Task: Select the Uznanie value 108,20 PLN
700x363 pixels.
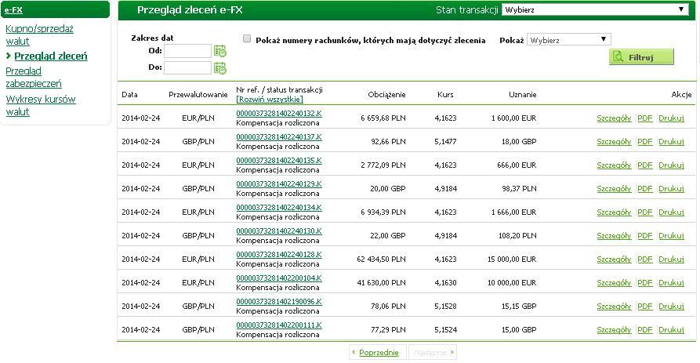Action: click(517, 236)
